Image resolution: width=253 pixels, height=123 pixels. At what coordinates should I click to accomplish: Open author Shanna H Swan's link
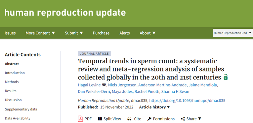[x=175, y=91]
